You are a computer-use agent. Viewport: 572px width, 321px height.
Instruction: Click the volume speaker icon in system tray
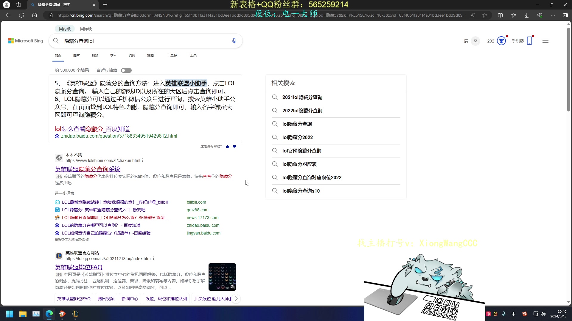click(543, 314)
